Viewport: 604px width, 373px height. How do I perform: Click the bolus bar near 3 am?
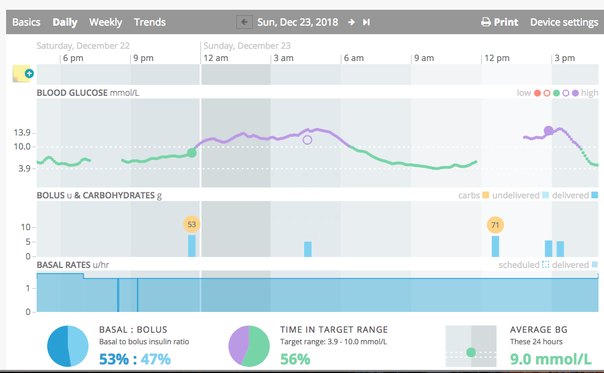tap(308, 249)
